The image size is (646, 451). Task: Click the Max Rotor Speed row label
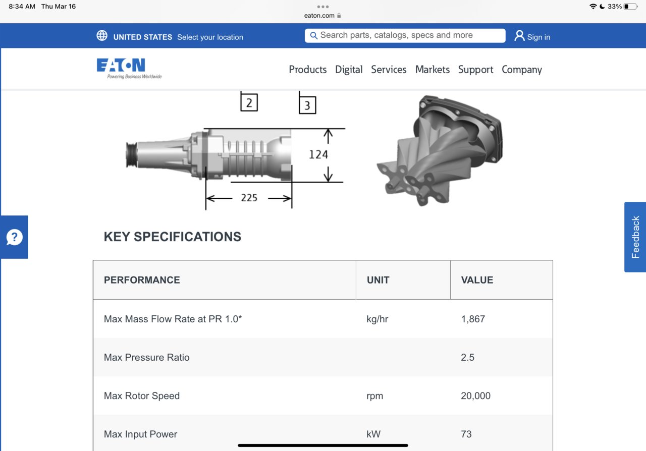[x=141, y=396]
